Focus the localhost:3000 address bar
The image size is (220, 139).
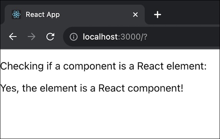coord(141,36)
